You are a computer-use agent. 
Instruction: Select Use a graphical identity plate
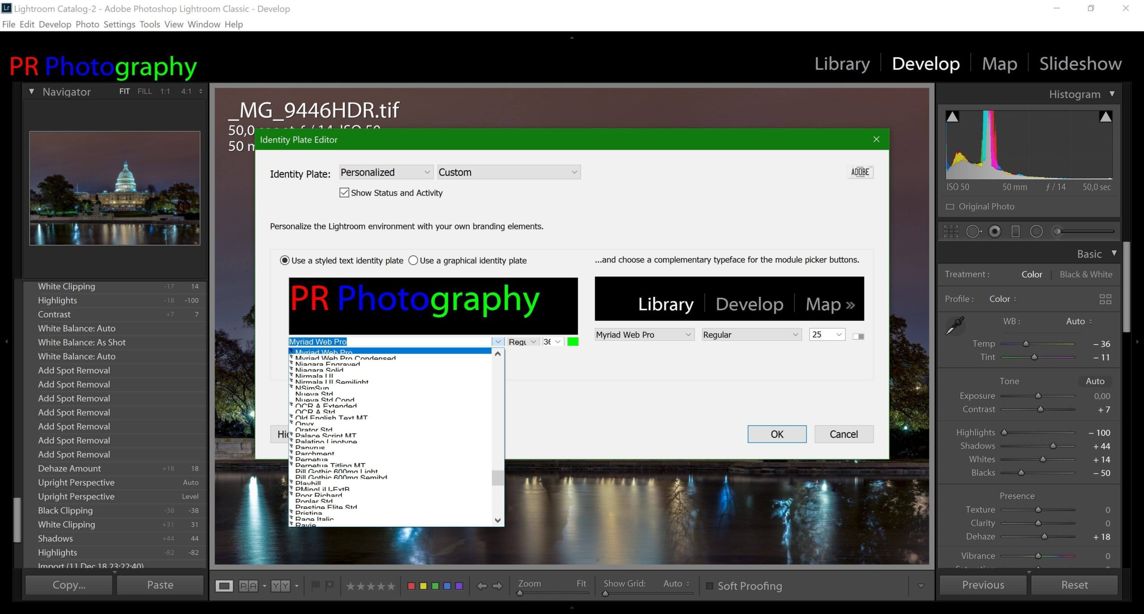pyautogui.click(x=413, y=260)
